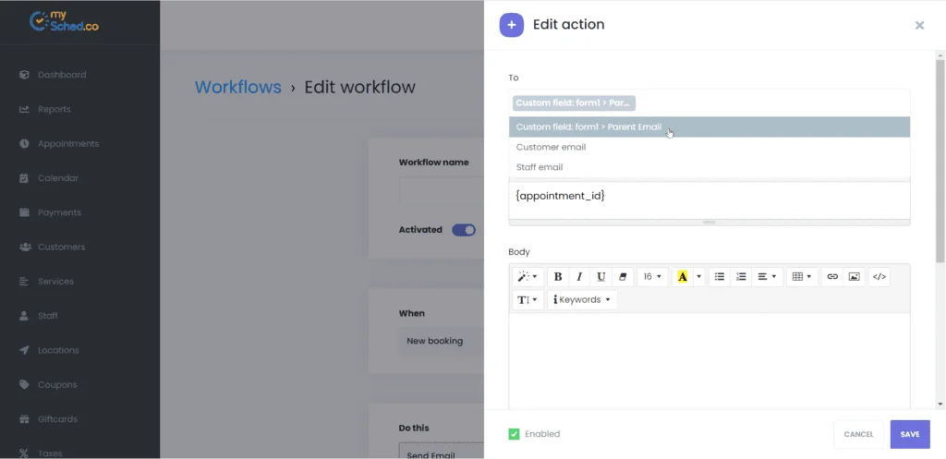Click the Send Email action field

coord(441,452)
